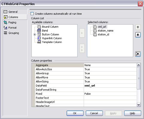Click the DataField value xml_url
Viewport: 144px width, 119px height.
pyautogui.click(x=110, y=86)
